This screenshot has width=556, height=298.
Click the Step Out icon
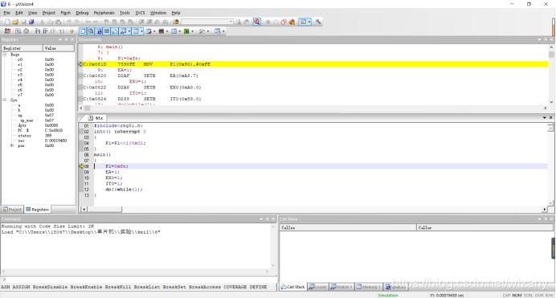[53, 31]
